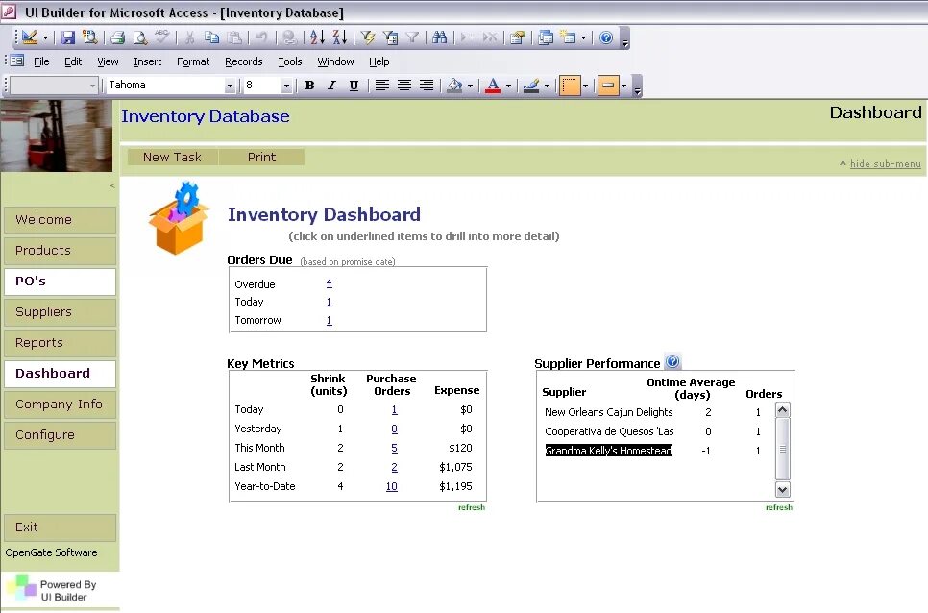Open the Records menu

pos(243,61)
